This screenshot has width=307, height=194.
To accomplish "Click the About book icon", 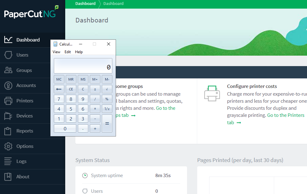I will [8, 177].
